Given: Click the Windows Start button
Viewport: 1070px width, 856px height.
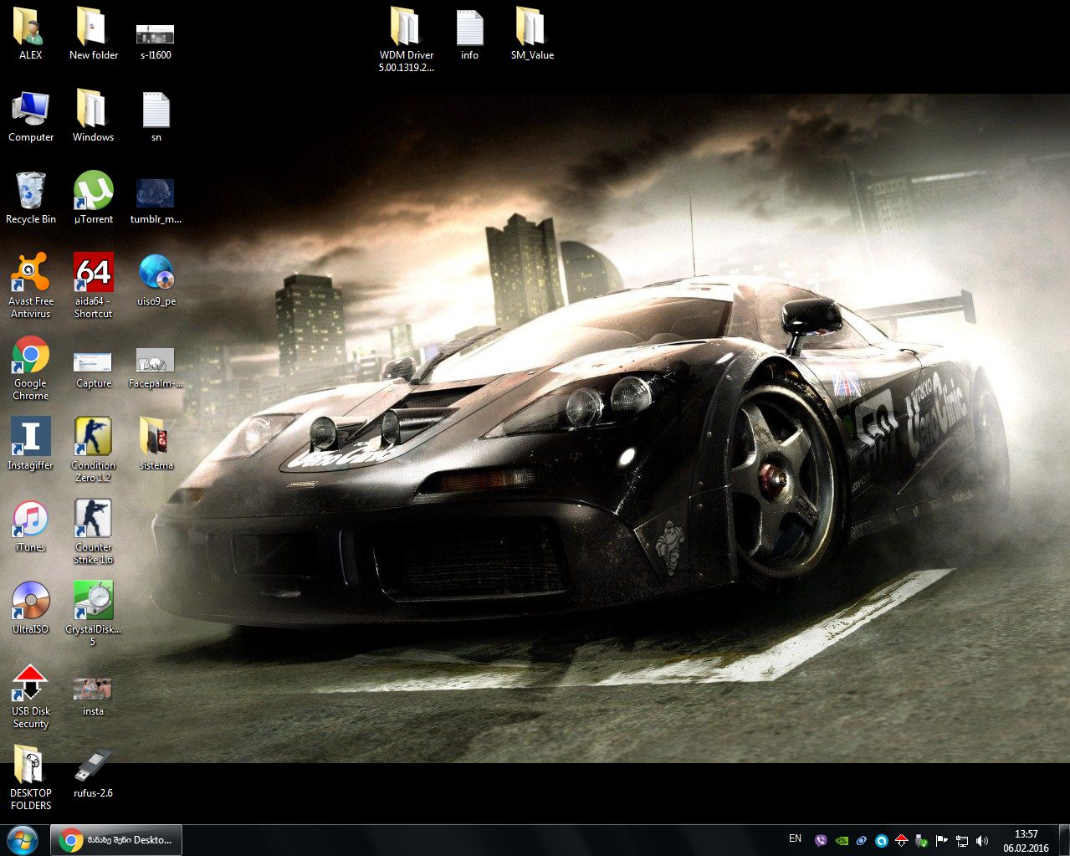Looking at the screenshot, I should point(23,839).
